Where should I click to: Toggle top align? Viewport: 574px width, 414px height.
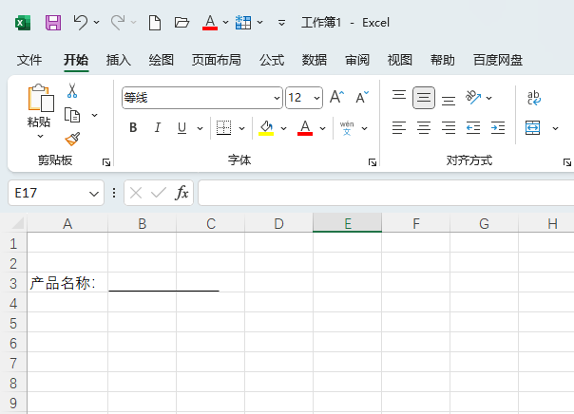coord(399,96)
